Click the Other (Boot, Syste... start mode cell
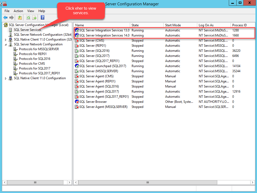Image resolution: width=257 pixels, height=193 pixels. (179, 102)
